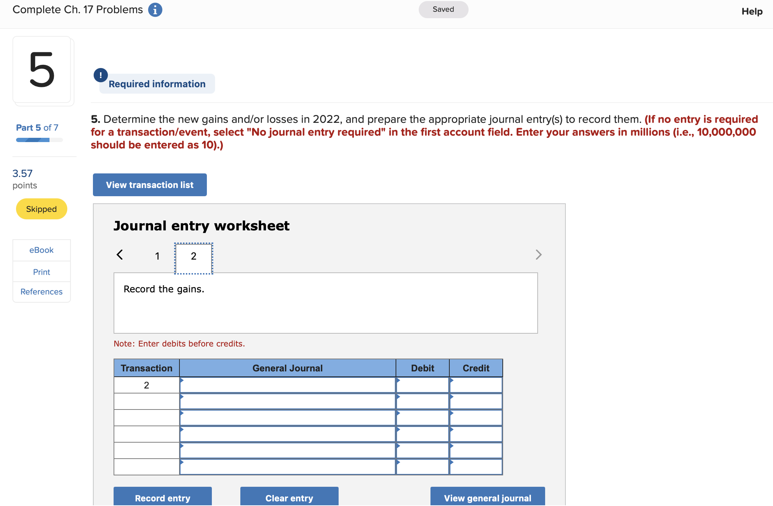Open the eBook link
This screenshot has height=506, width=773.
click(x=41, y=250)
